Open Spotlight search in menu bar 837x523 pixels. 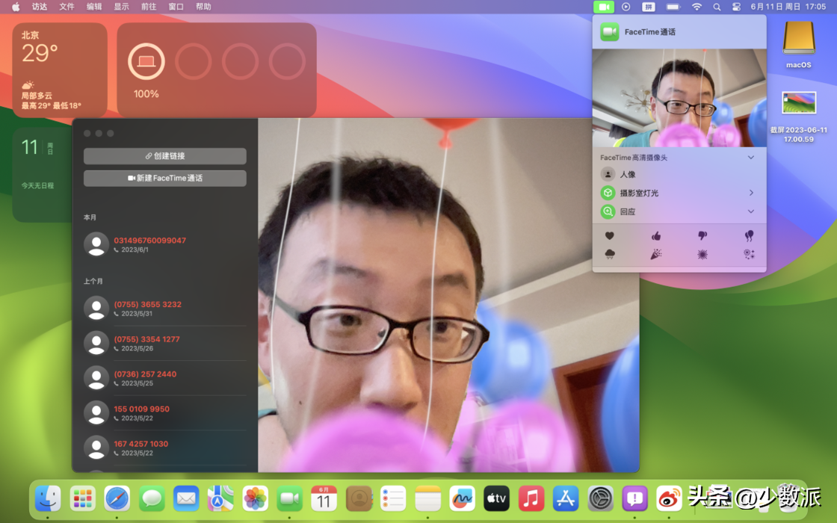[x=717, y=7]
